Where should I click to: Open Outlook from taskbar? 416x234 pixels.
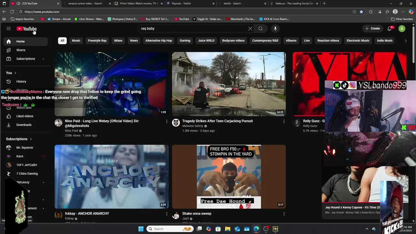[x=237, y=229]
